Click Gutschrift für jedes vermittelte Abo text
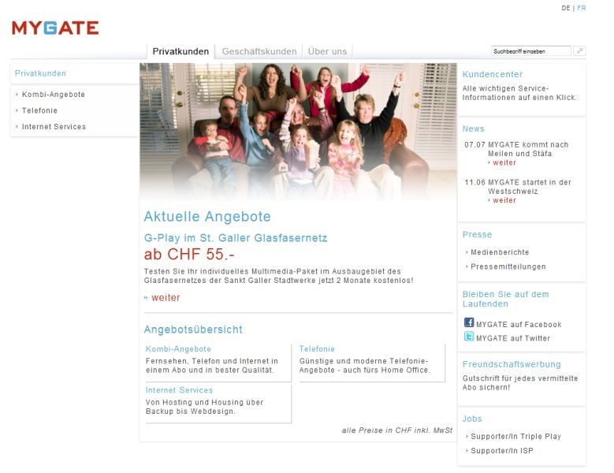The image size is (614, 473). click(x=520, y=383)
